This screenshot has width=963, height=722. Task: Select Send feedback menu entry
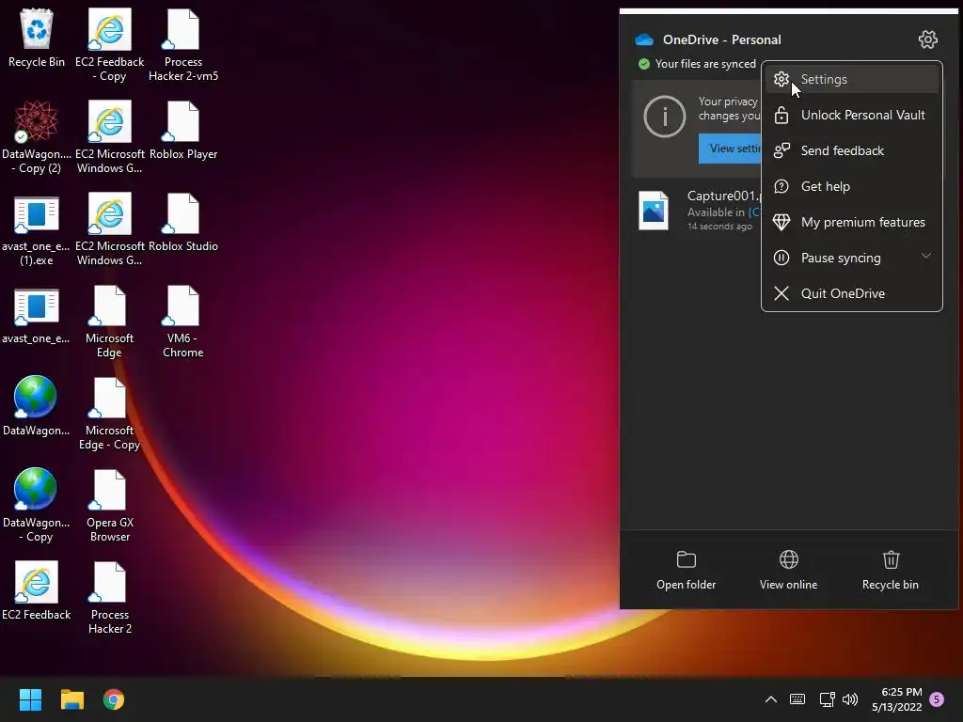click(x=851, y=150)
